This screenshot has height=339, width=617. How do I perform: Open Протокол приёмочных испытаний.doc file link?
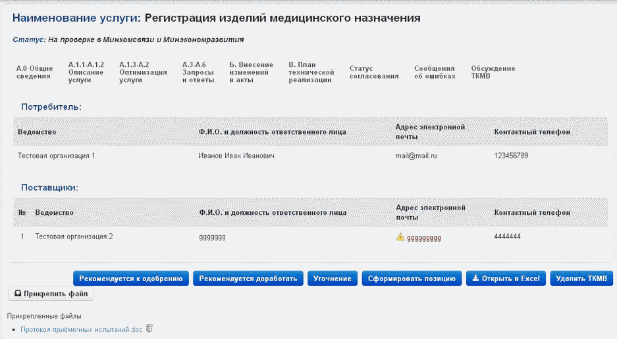point(81,328)
